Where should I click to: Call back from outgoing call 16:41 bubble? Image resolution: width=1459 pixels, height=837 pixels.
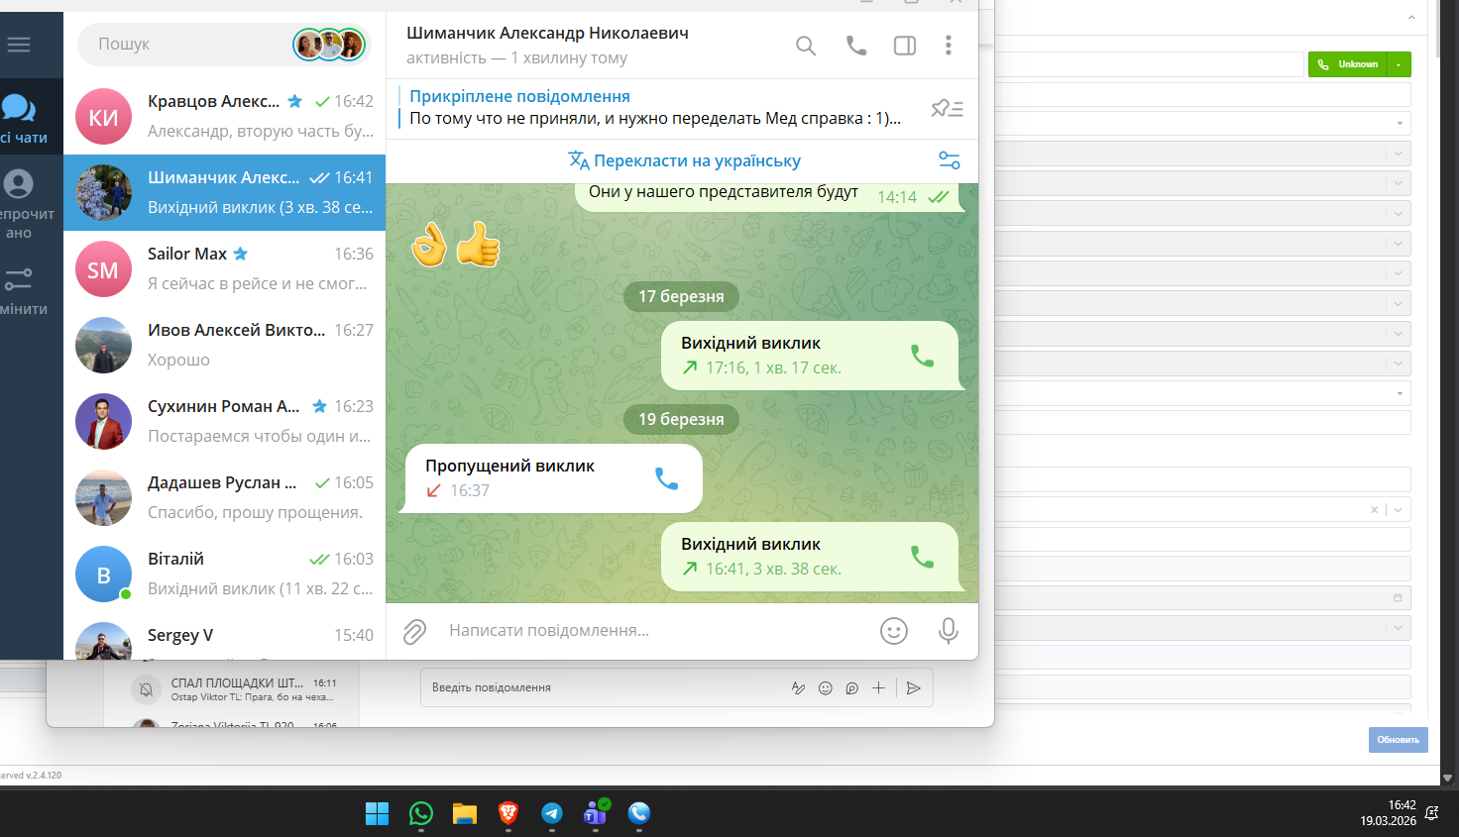click(922, 557)
